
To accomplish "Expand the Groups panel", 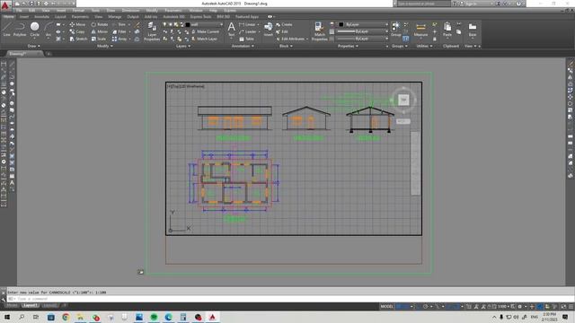I will point(399,46).
